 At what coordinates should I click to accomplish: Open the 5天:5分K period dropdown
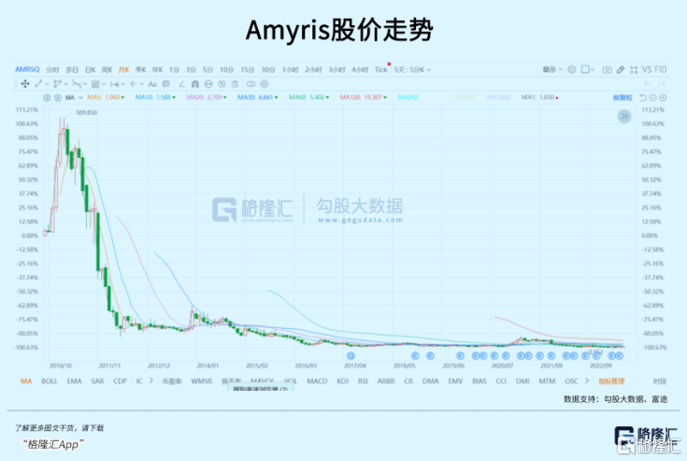tap(412, 70)
